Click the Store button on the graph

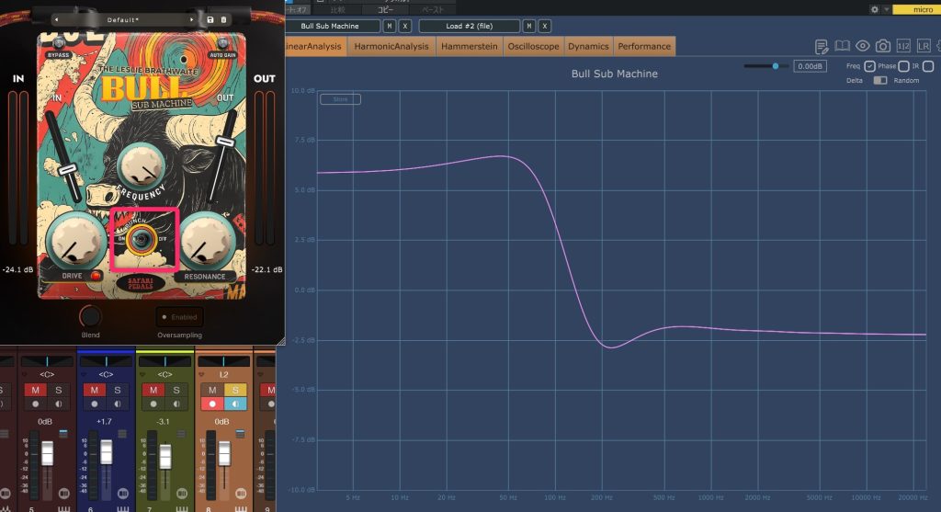[340, 99]
